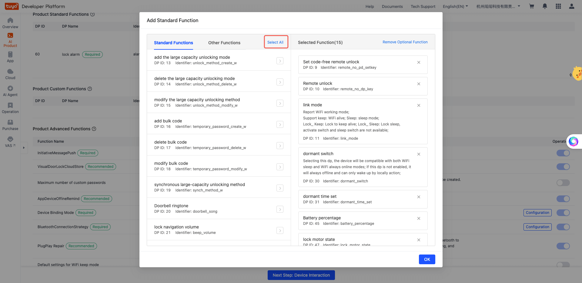Expand the collapsed left sidebar arrow

(24, 148)
